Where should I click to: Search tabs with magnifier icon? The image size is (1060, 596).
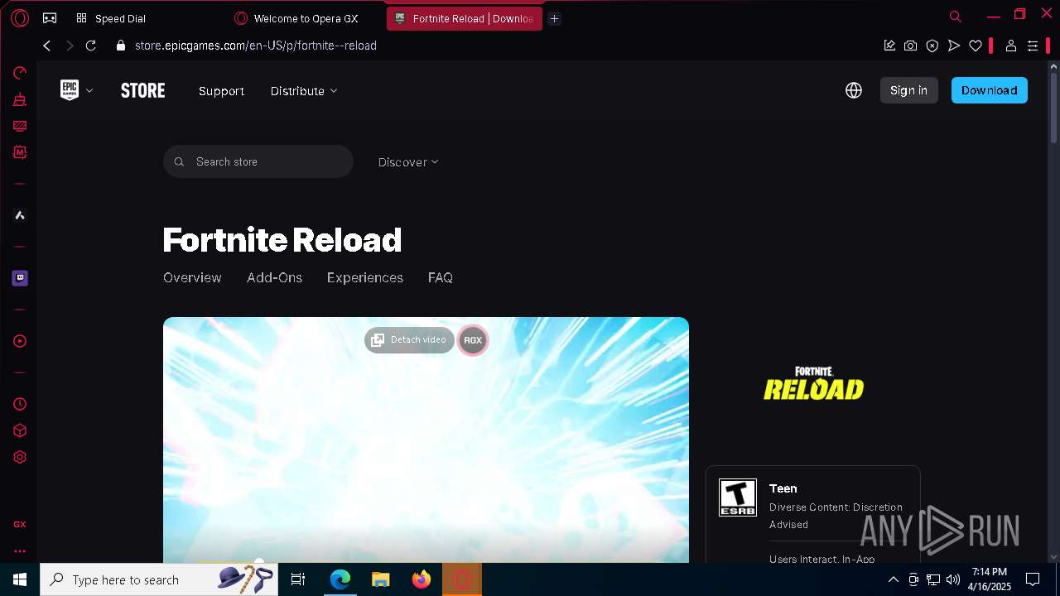click(x=956, y=17)
